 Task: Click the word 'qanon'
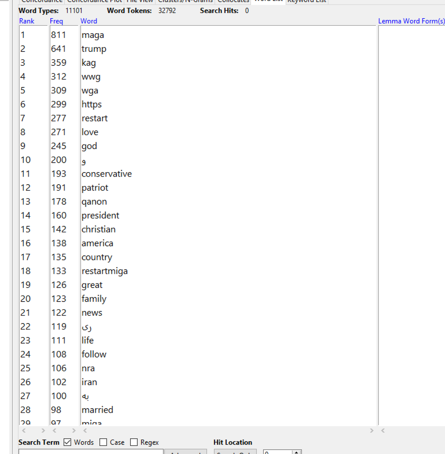(x=94, y=202)
